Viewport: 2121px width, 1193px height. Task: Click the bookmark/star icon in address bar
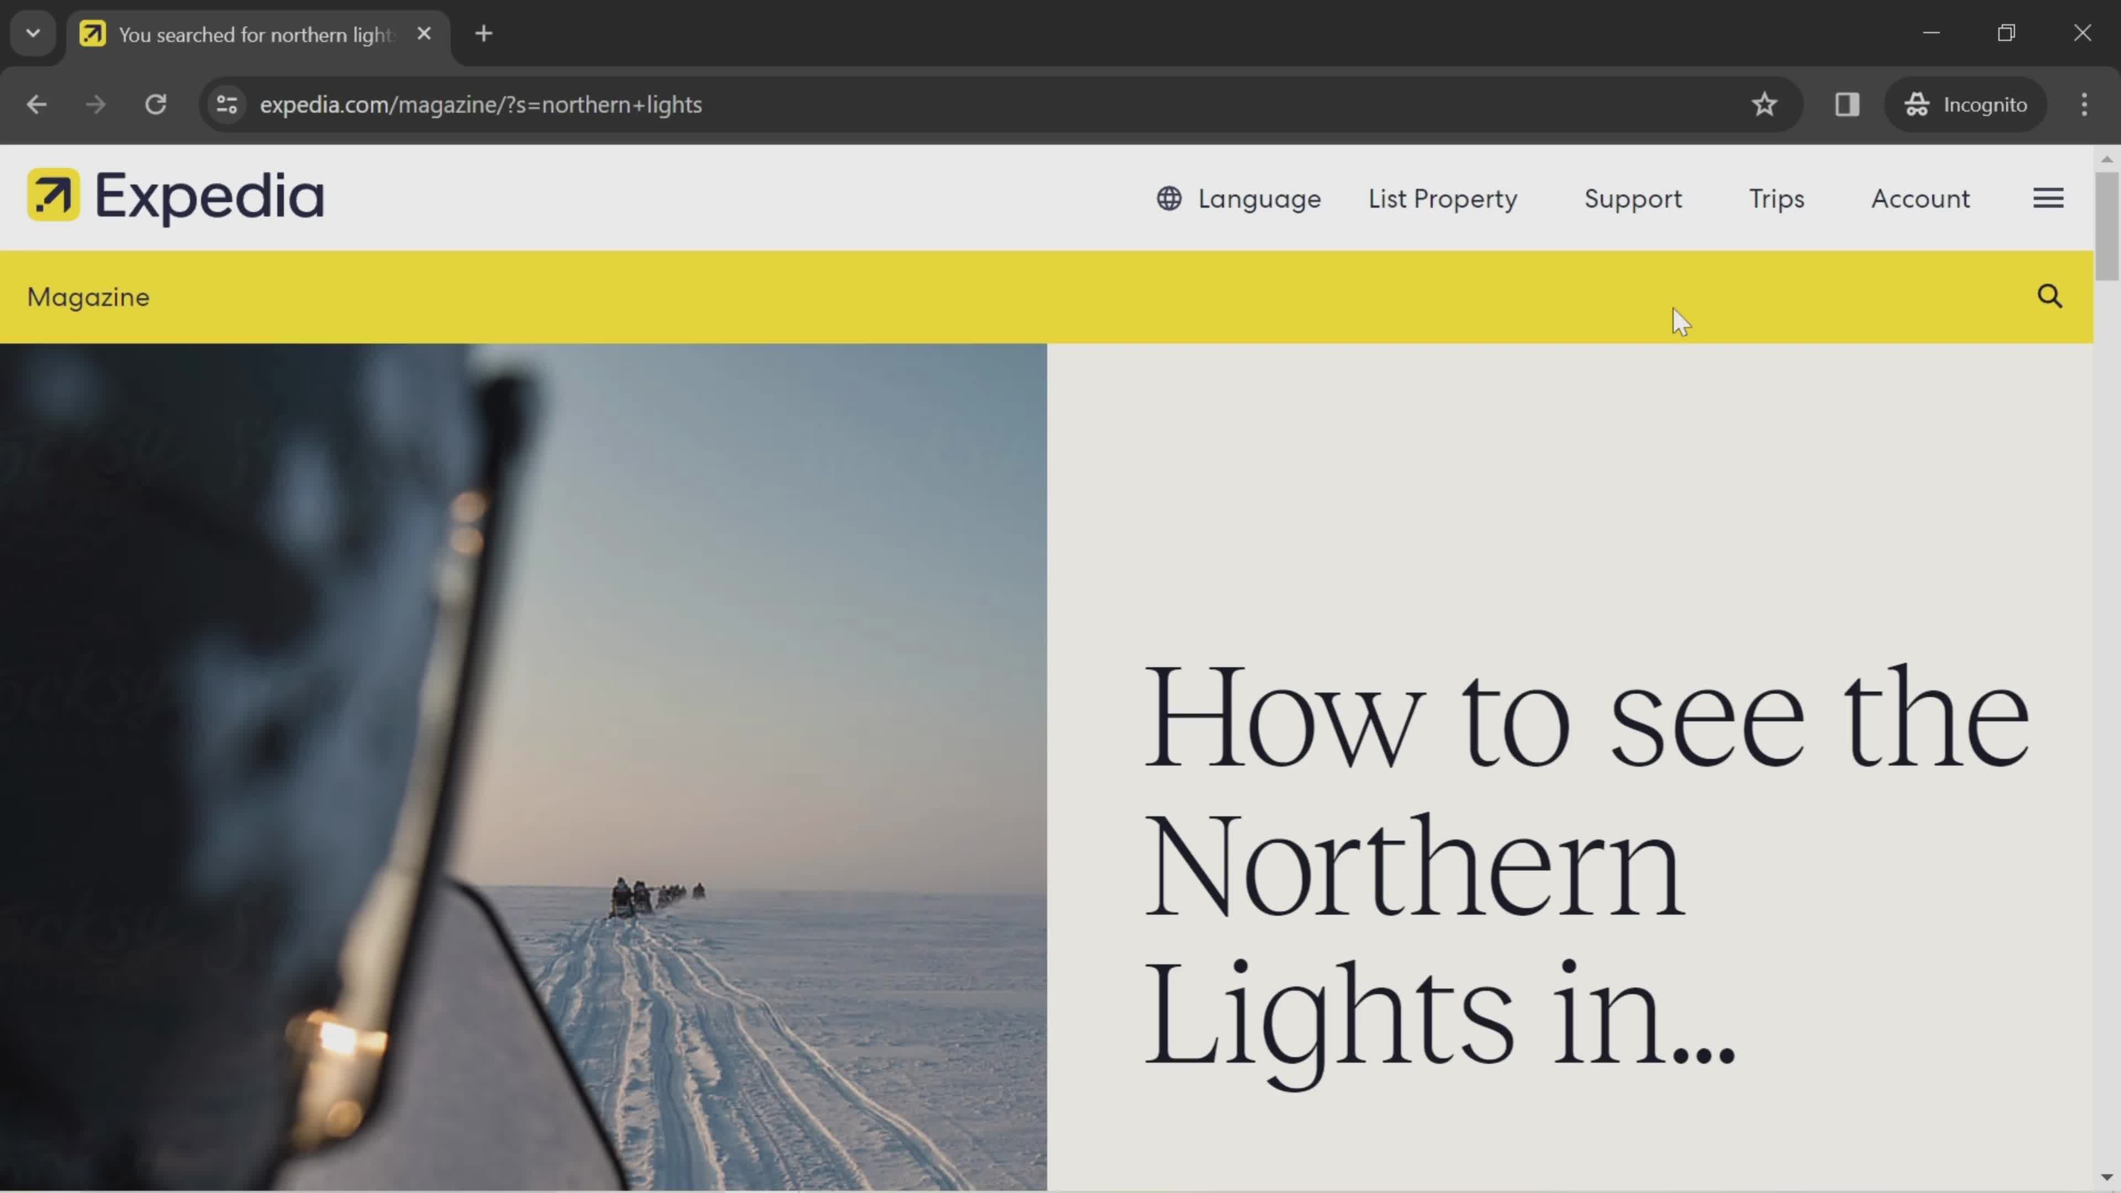pyautogui.click(x=1764, y=102)
